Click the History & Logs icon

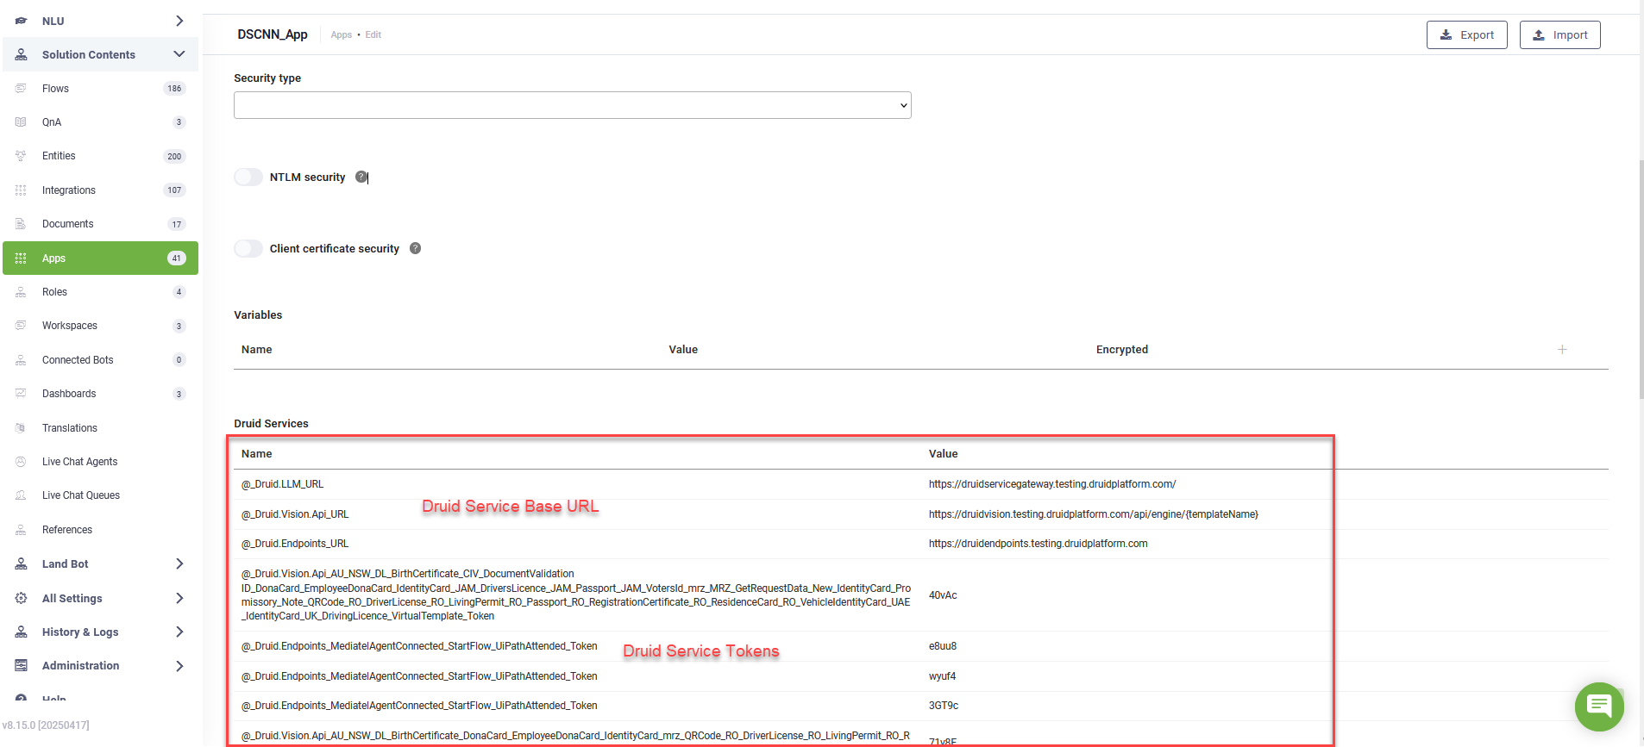[x=21, y=632]
